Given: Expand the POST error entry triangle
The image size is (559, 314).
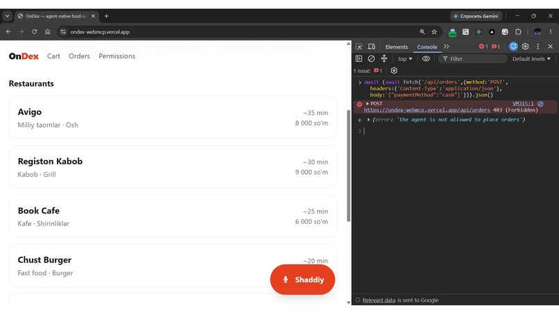Looking at the screenshot, I should (x=368, y=103).
